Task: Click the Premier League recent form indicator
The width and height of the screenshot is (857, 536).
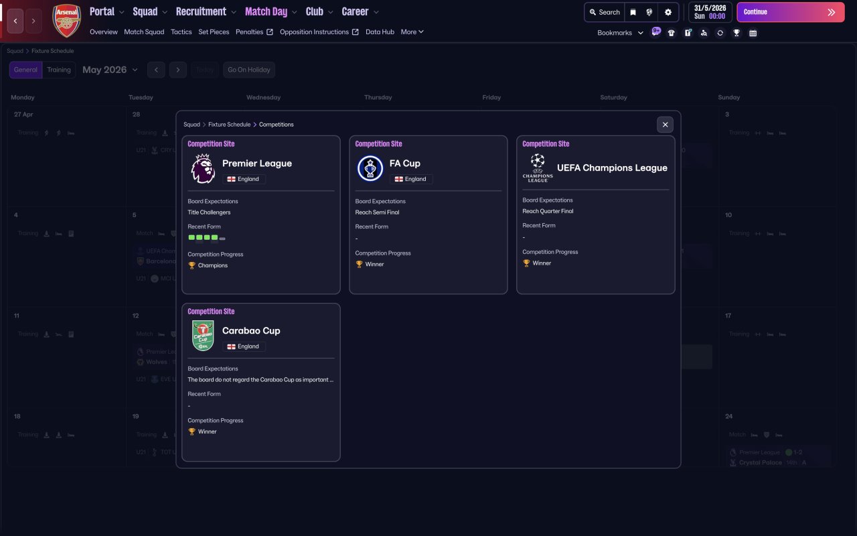Action: (x=207, y=238)
